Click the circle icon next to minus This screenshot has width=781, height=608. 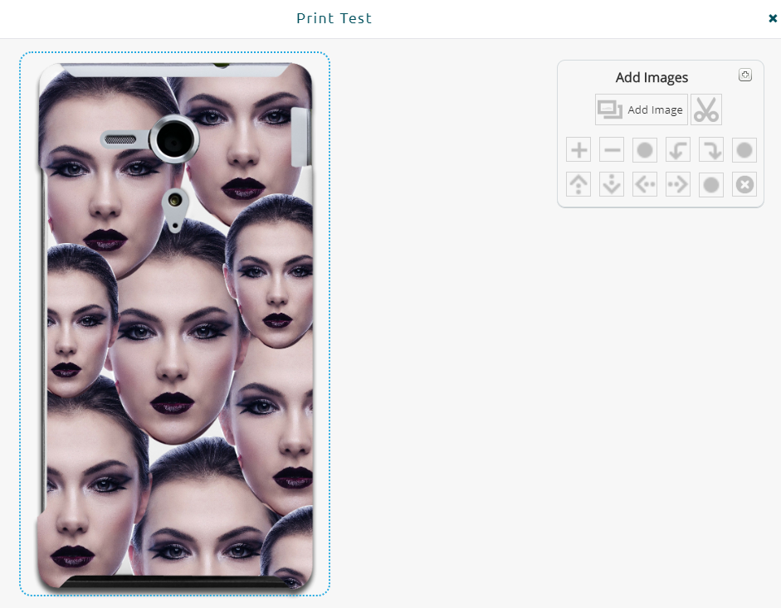[645, 150]
